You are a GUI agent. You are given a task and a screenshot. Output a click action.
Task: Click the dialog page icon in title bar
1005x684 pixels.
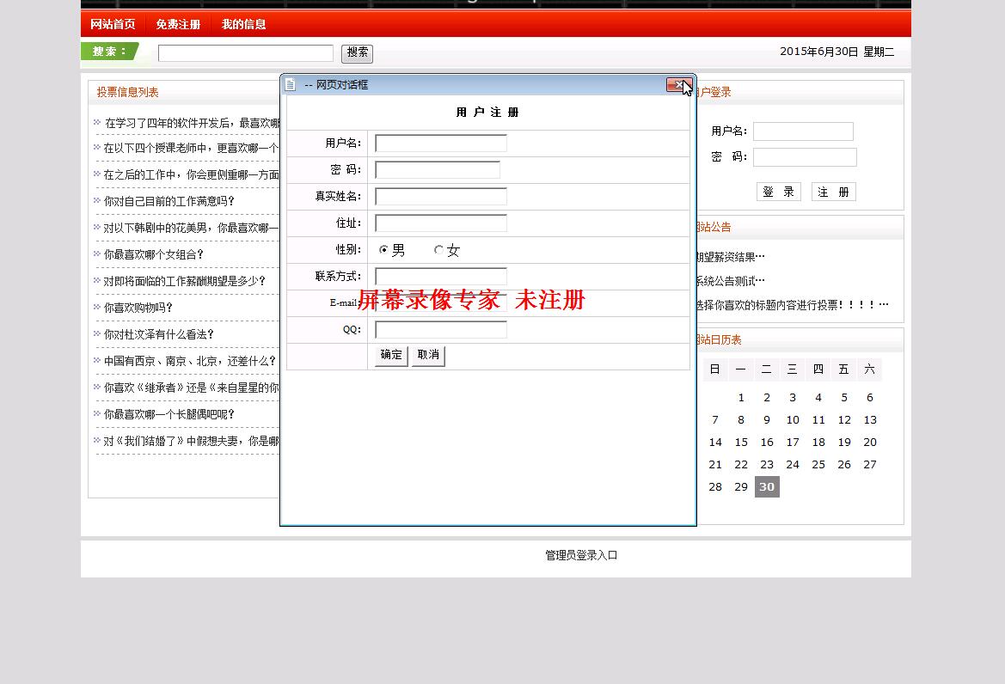291,84
